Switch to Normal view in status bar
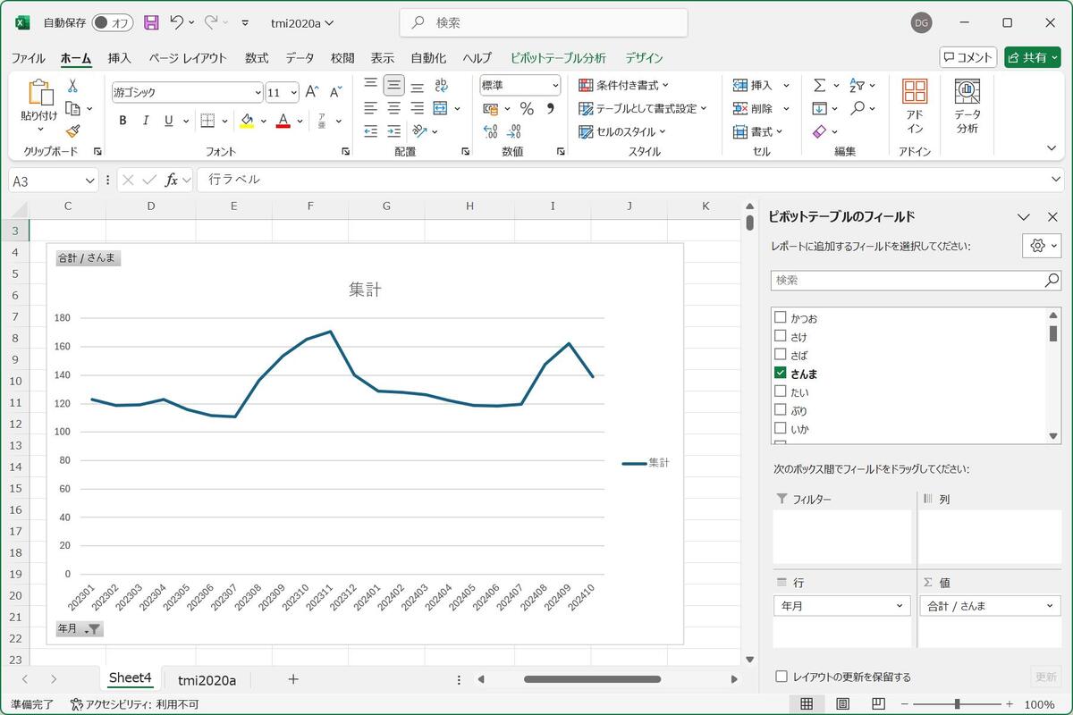Viewport: 1073px width, 715px height. 807,704
